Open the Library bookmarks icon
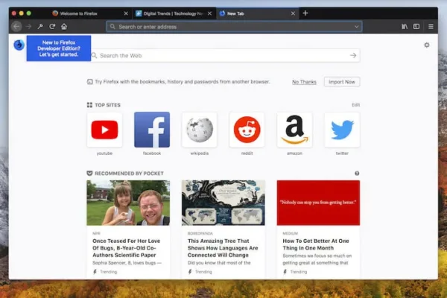This screenshot has height=298, width=447. pos(405,27)
